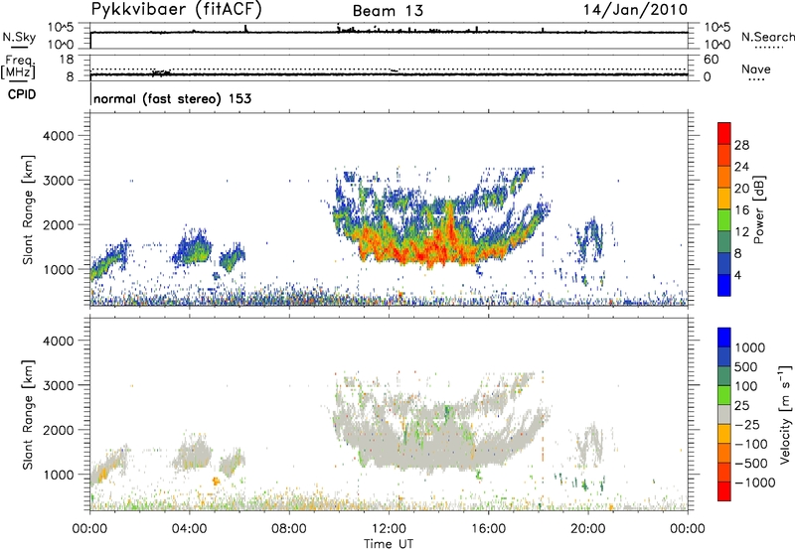This screenshot has width=795, height=550.
Task: Click the Pykkvibaer (fitACF) title
Action: tap(177, 9)
